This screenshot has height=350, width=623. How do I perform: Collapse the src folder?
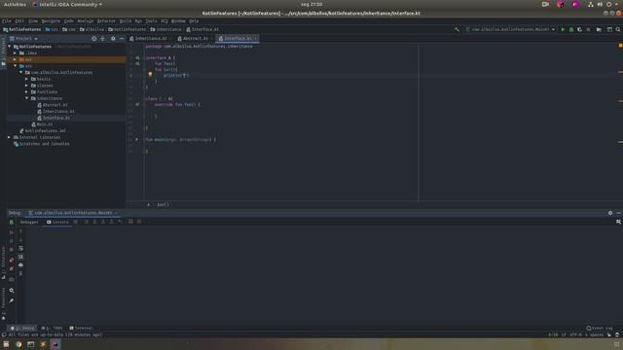[x=16, y=66]
